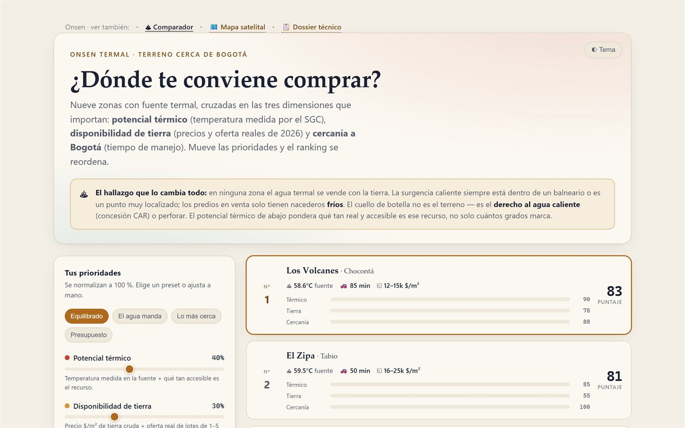This screenshot has width=685, height=428.
Task: Click the land icon beside 16–25k $/m²
Action: tap(379, 371)
